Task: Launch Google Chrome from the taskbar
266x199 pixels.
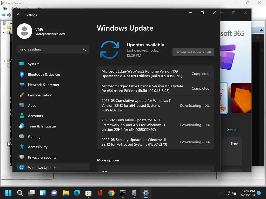Action: click(111, 193)
